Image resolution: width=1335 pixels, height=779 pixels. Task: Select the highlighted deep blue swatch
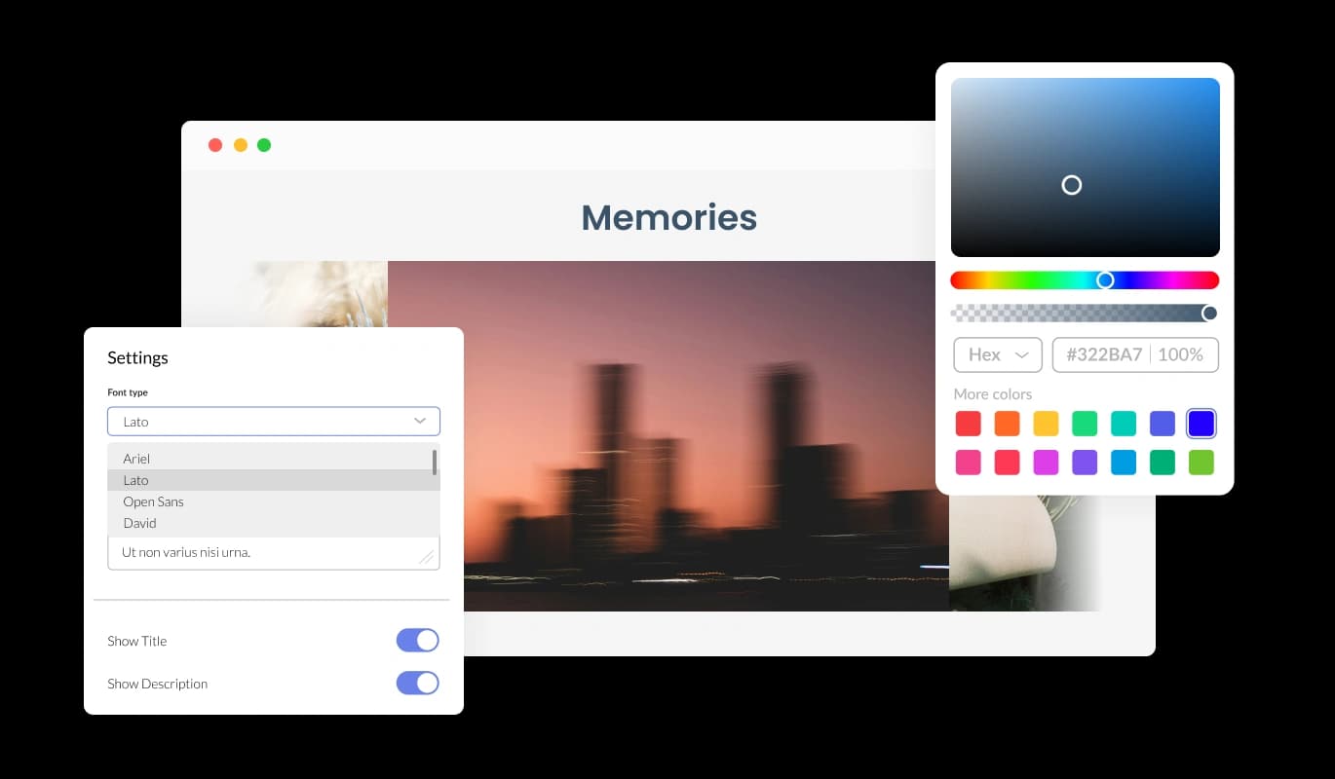point(1201,424)
